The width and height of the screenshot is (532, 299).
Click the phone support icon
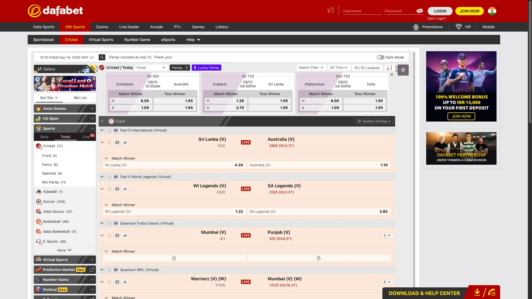pyautogui.click(x=492, y=292)
